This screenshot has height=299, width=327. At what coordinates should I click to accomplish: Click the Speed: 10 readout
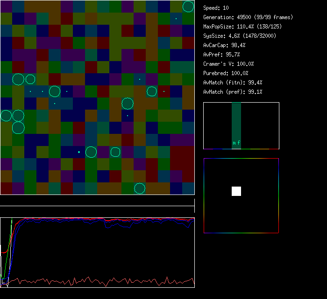[x=216, y=8]
